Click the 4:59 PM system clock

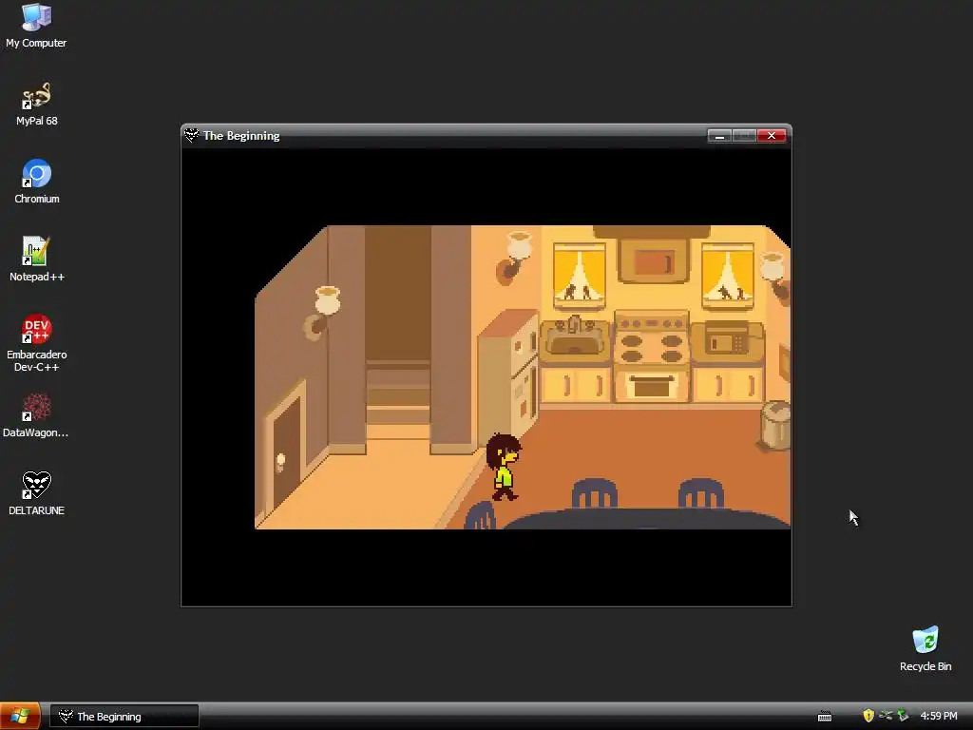click(938, 717)
